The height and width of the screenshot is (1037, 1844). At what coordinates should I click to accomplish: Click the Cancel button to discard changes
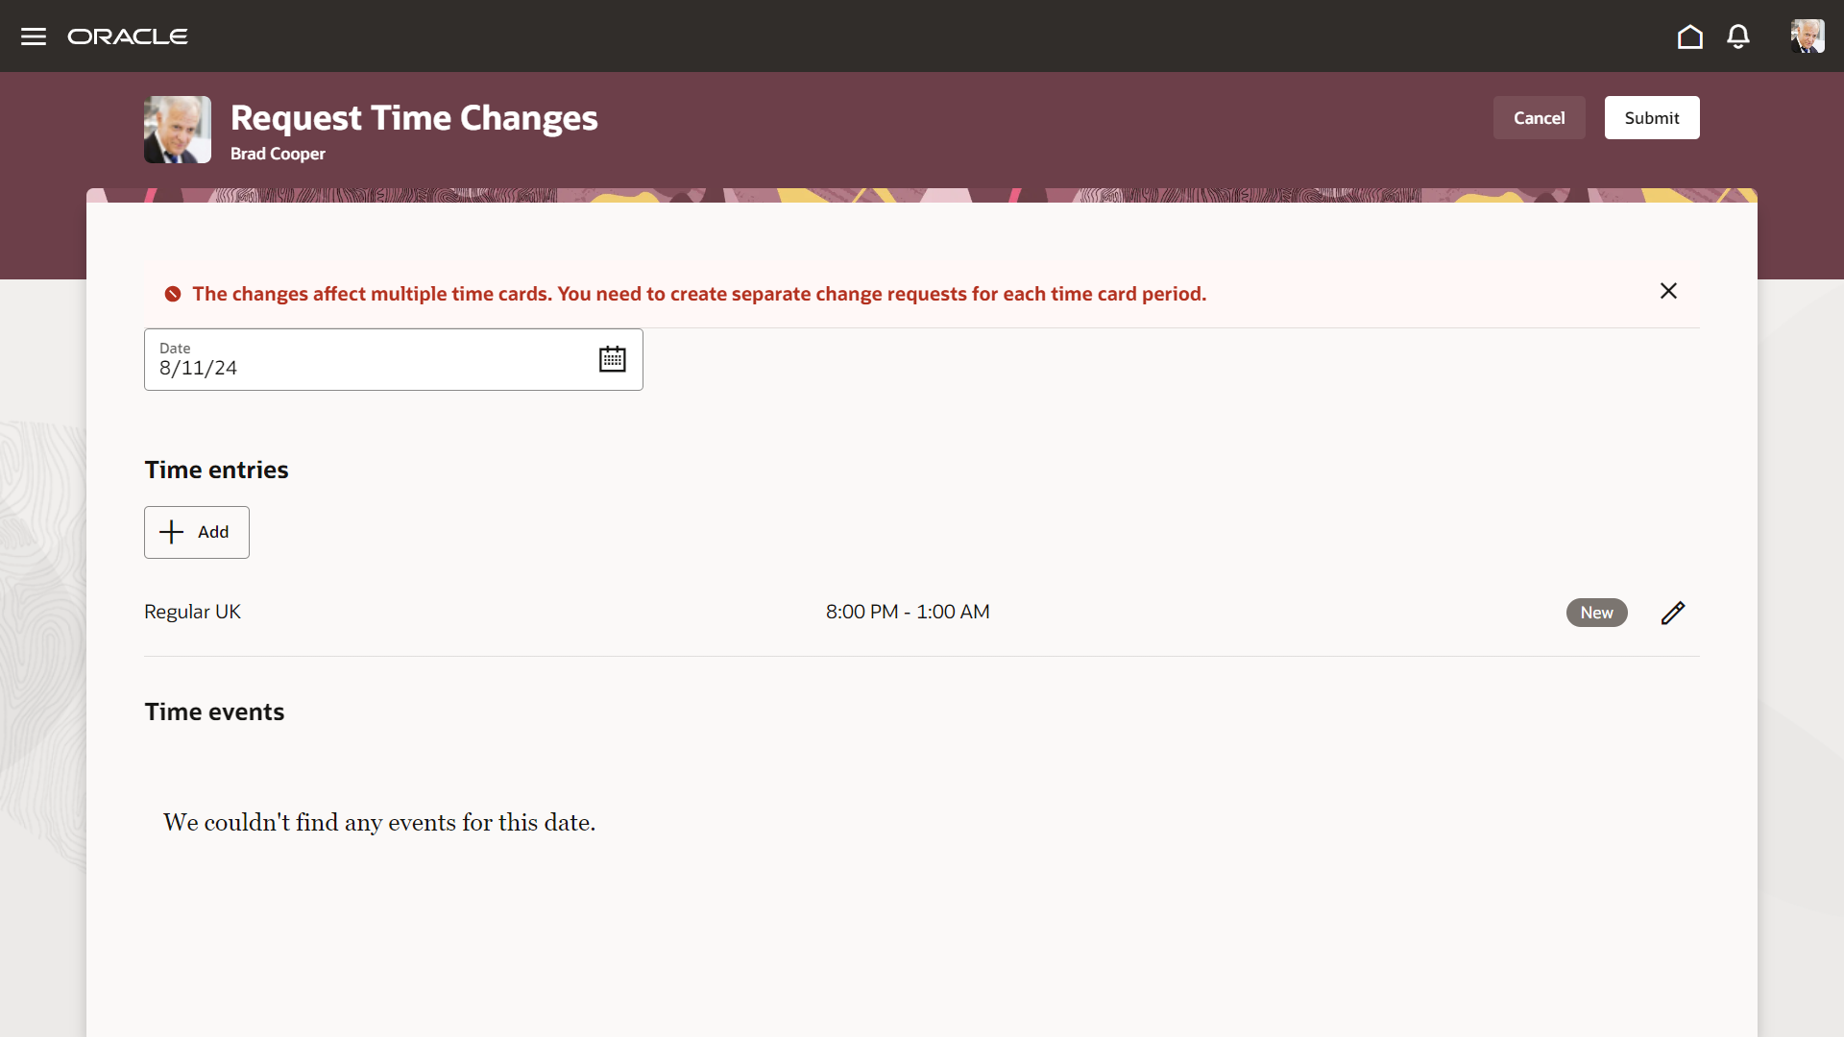pos(1539,116)
